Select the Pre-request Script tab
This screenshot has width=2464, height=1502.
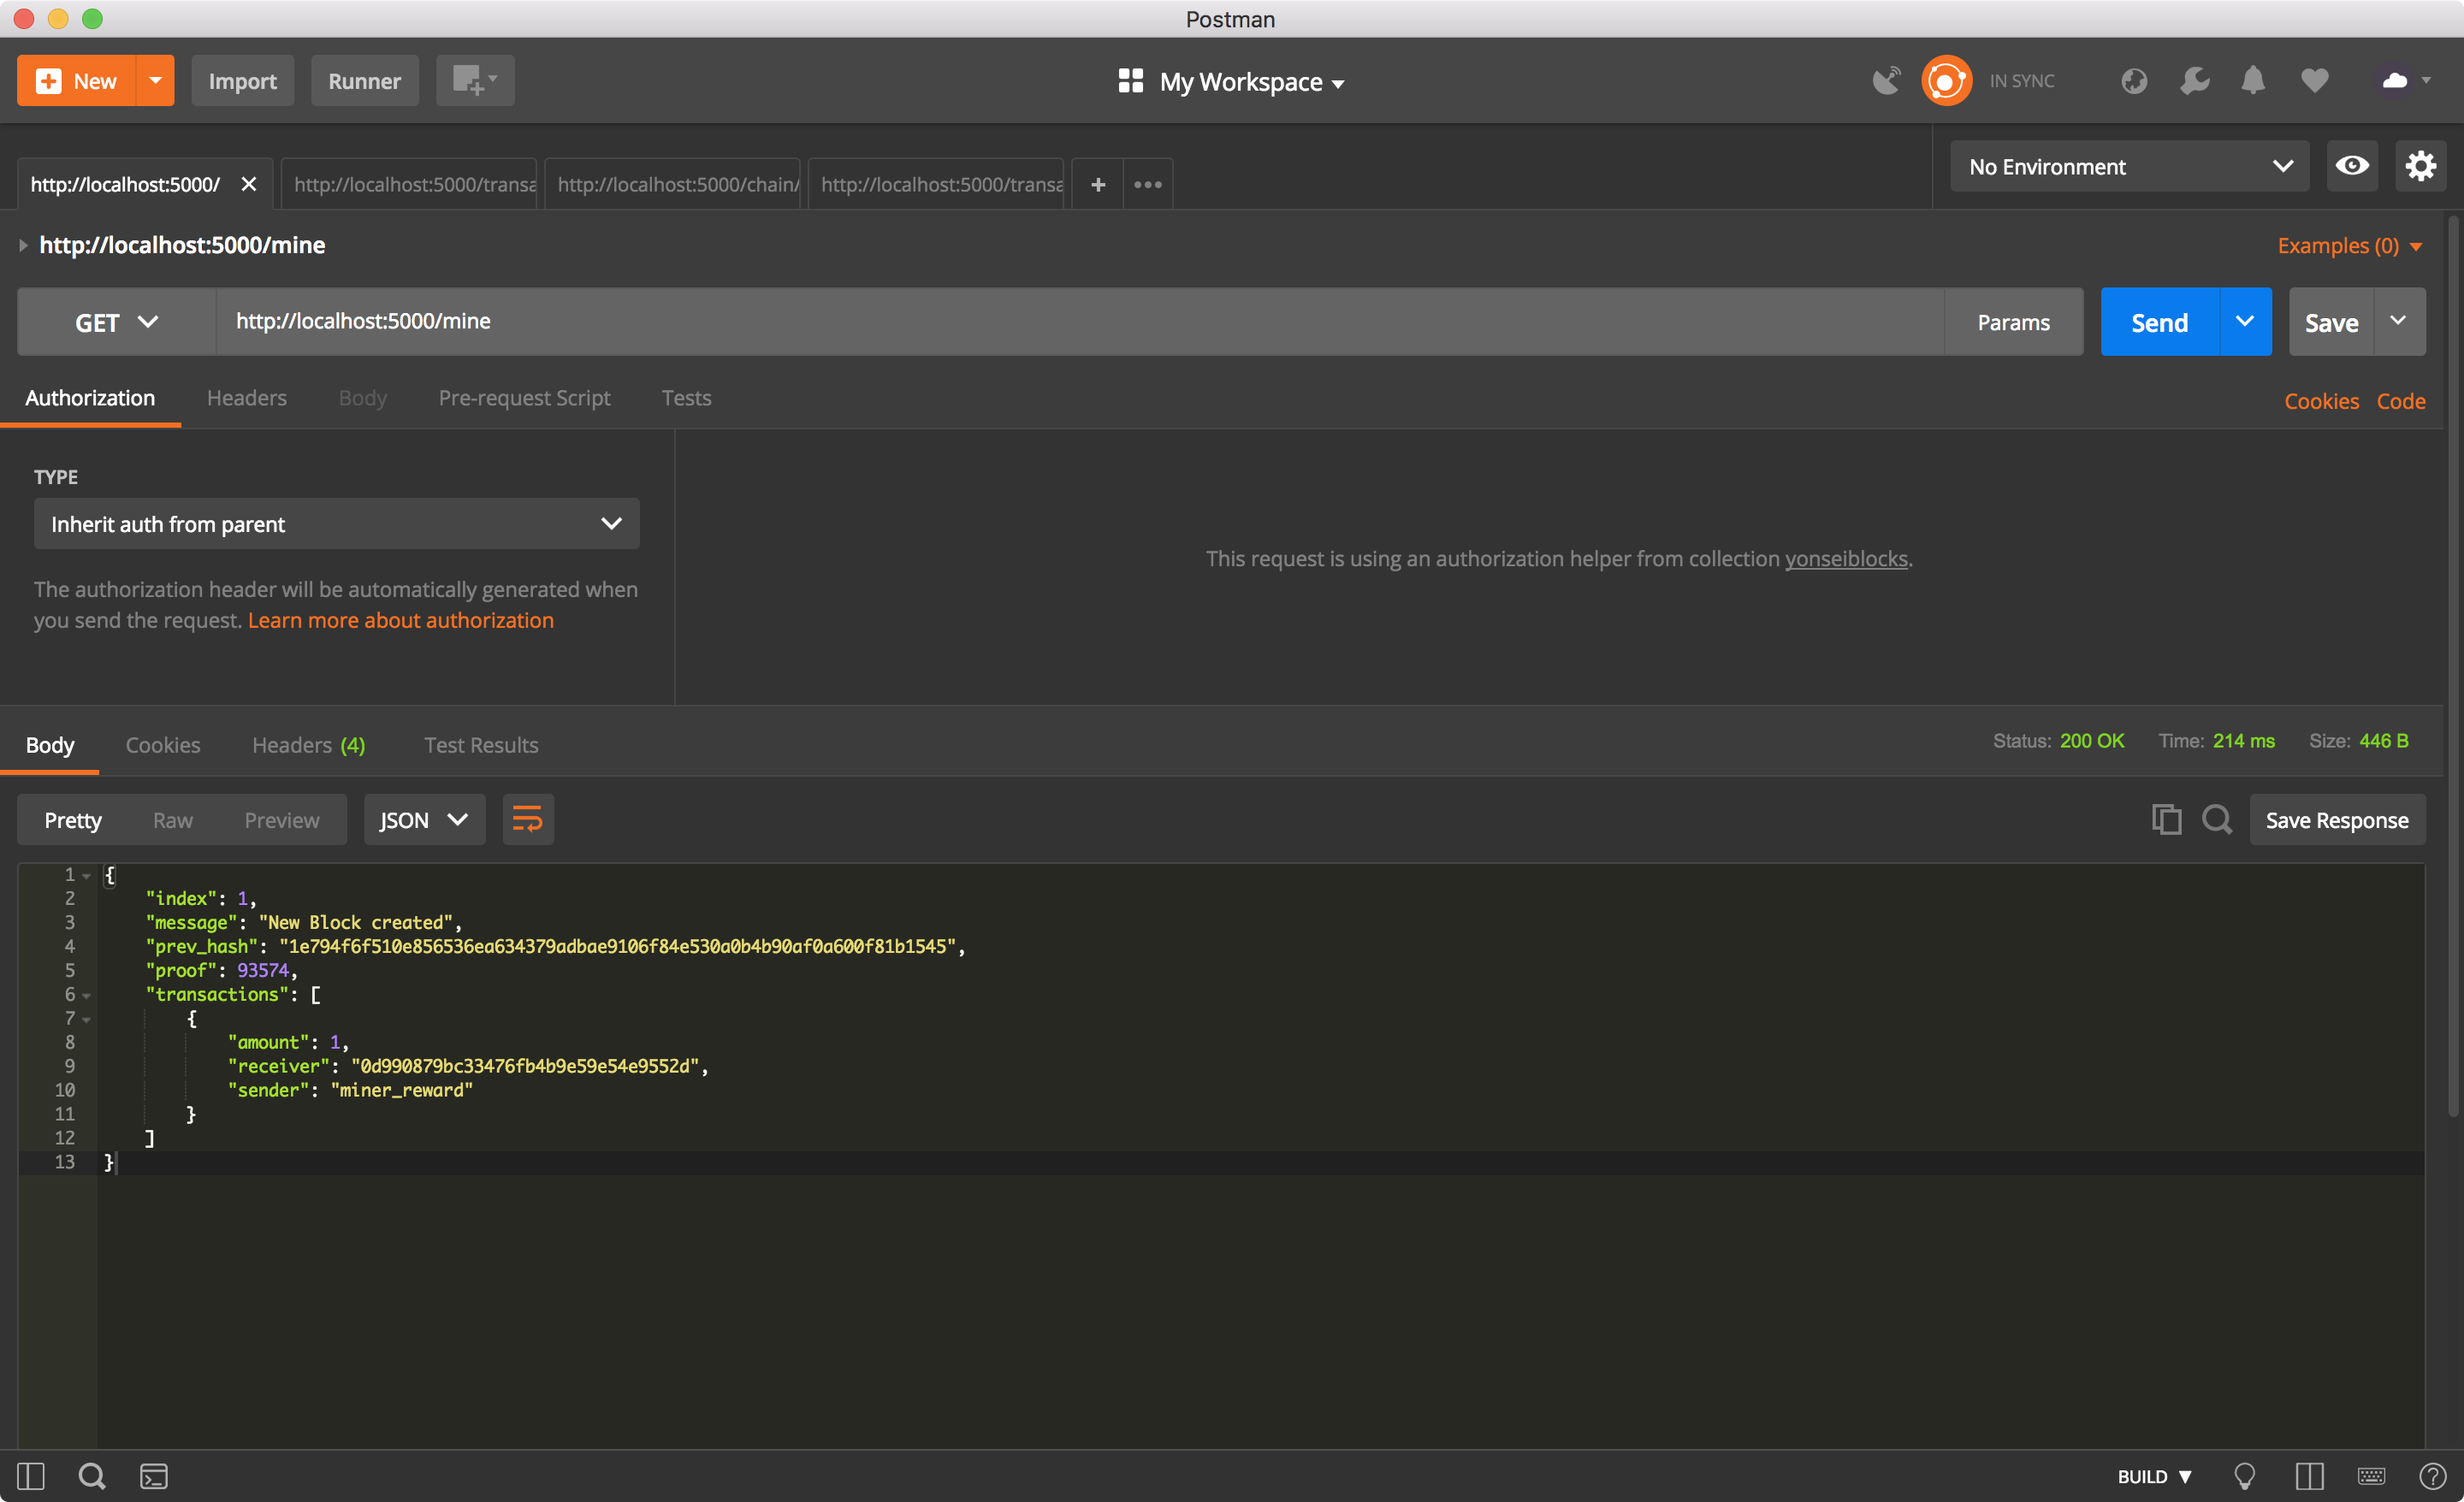click(524, 398)
